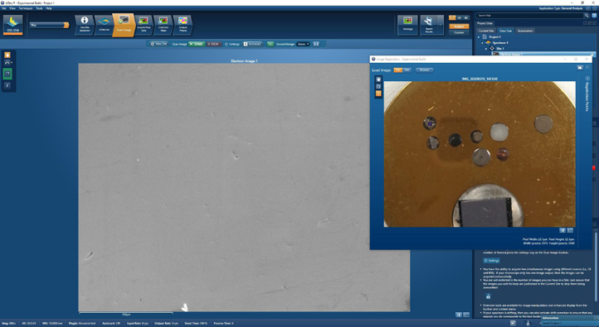
Task: Select the Scan Image step
Action: (x=124, y=25)
